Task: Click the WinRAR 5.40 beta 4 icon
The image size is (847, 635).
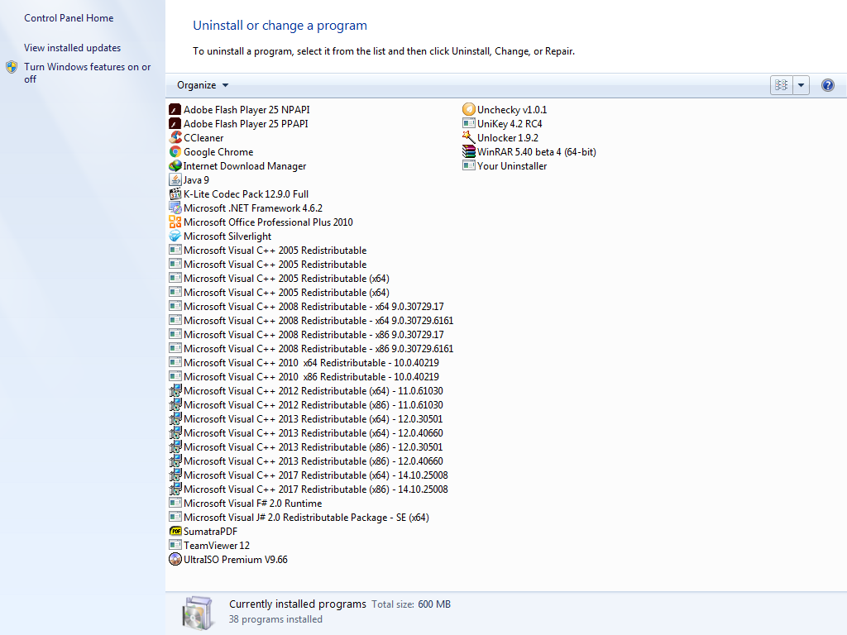Action: (x=469, y=152)
